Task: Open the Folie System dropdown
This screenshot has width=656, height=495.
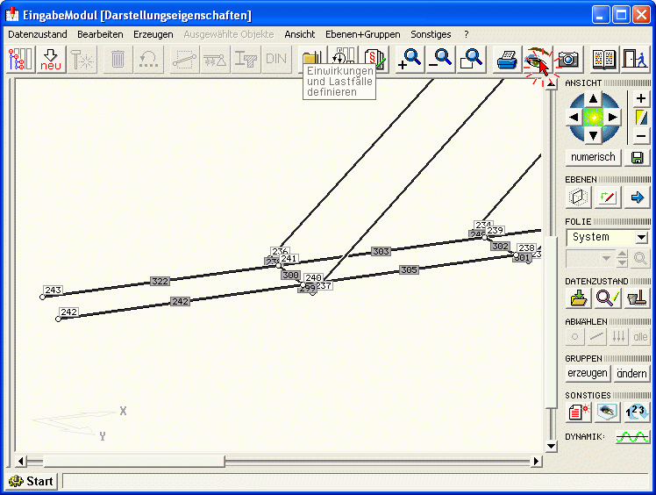Action: [x=641, y=237]
